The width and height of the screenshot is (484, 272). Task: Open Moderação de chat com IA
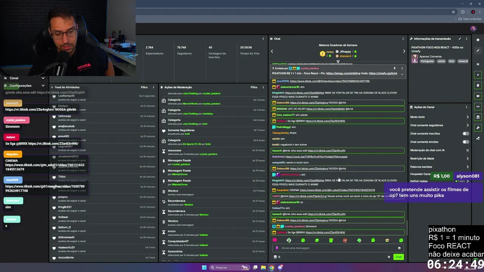pyautogui.click(x=439, y=150)
